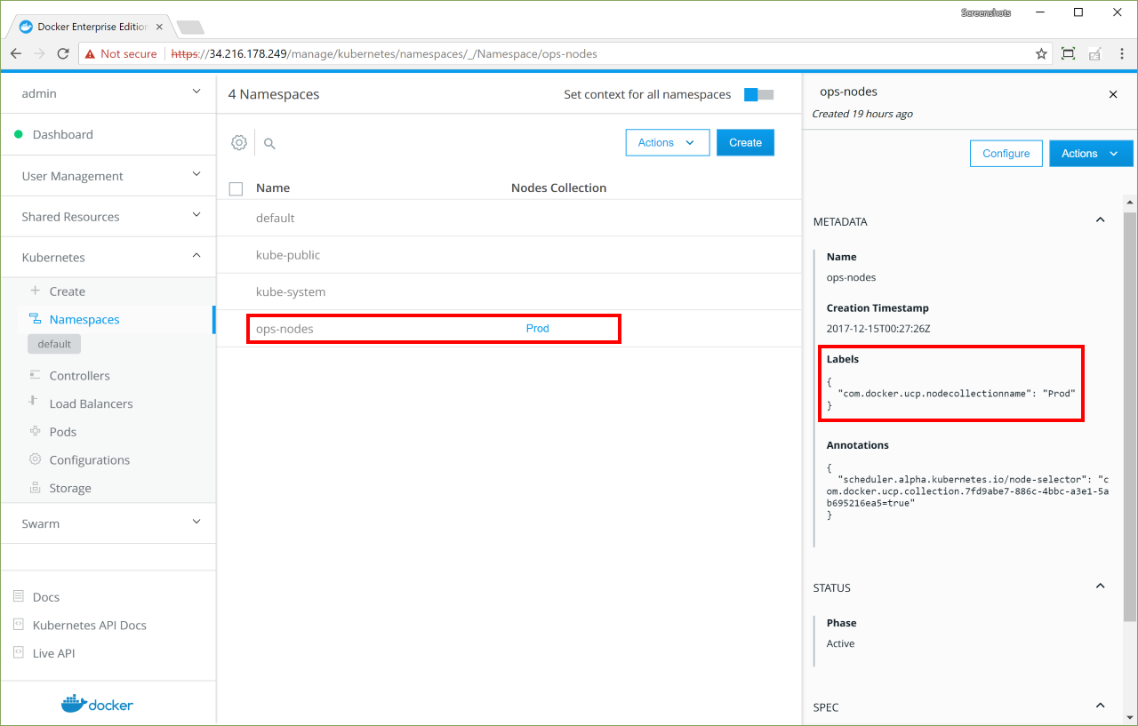The width and height of the screenshot is (1138, 726).
Task: Close the ops-nodes details panel
Action: (x=1113, y=93)
